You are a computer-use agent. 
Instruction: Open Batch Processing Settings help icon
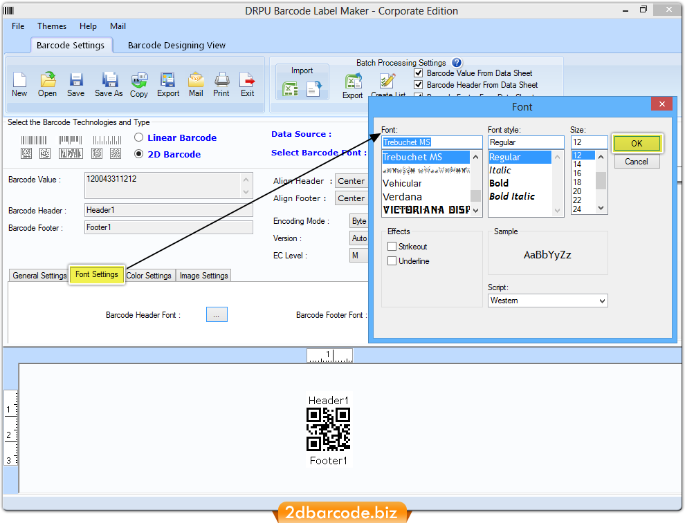(x=457, y=63)
